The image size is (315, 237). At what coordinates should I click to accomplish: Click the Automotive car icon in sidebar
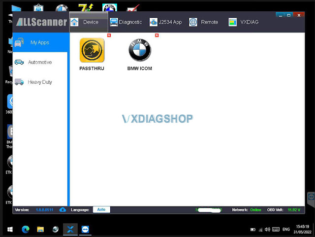point(19,62)
